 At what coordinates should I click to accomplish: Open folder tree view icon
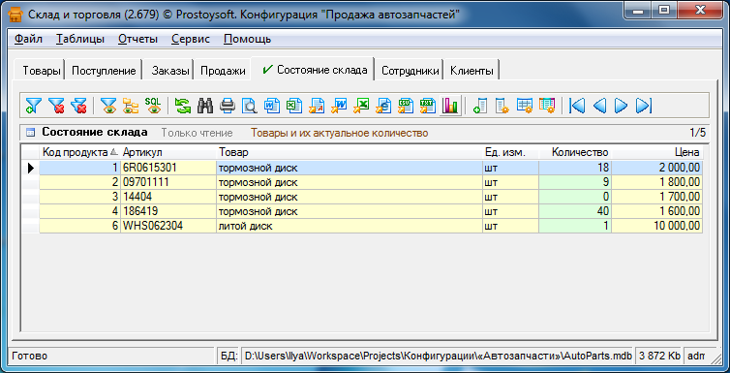tap(131, 106)
